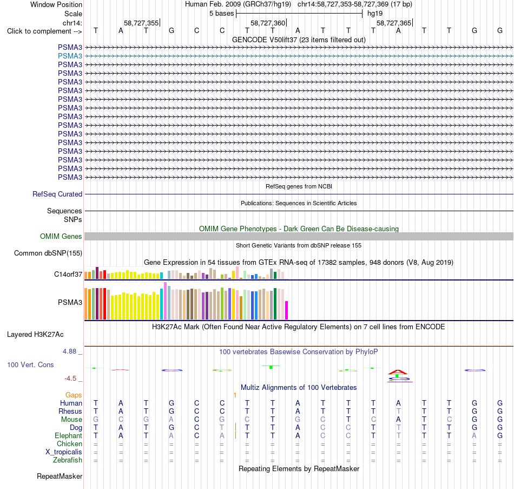Click the 100 Vert. Cons label
Image resolution: width=514 pixels, height=489 pixels.
[x=30, y=364]
